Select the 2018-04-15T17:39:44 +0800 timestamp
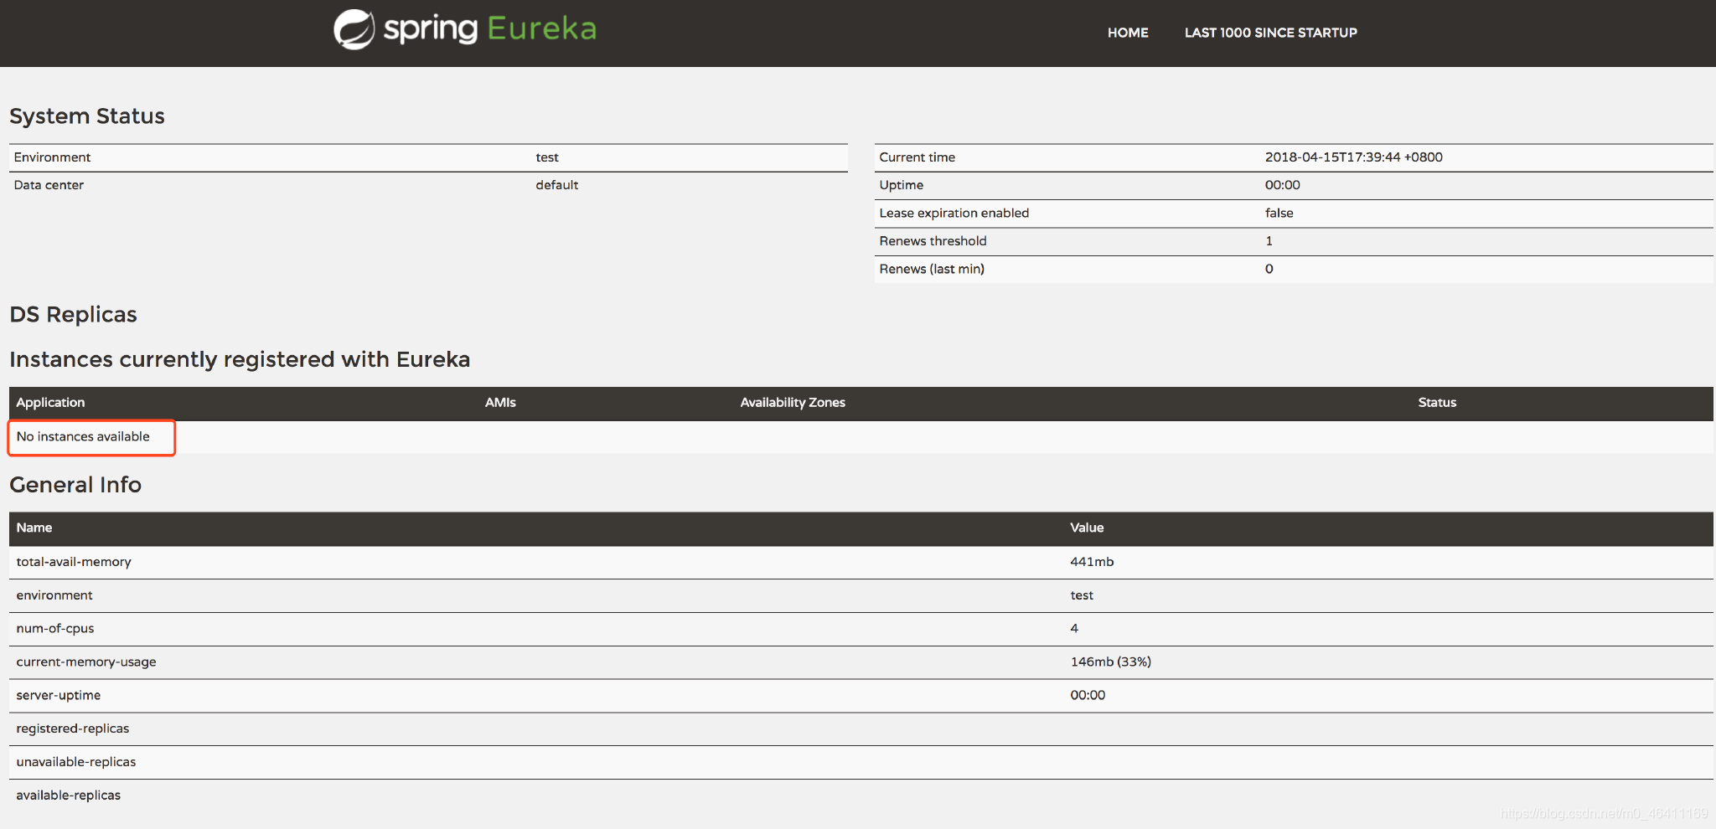 click(x=1353, y=157)
